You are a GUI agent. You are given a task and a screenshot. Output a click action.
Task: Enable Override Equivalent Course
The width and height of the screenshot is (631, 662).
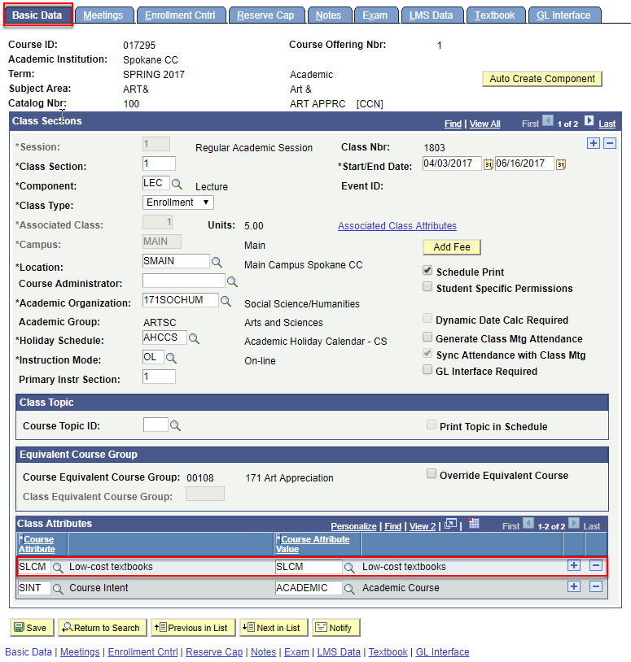[432, 473]
